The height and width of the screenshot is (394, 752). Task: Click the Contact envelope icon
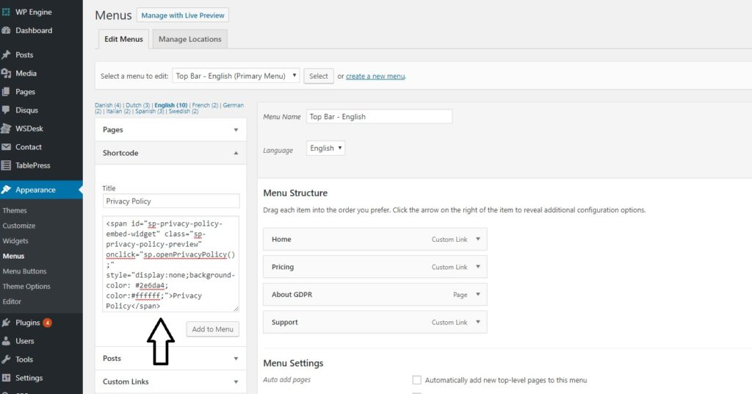pyautogui.click(x=6, y=147)
